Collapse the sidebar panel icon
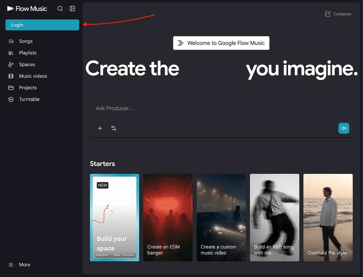Image resolution: width=363 pixels, height=277 pixels. [72, 9]
